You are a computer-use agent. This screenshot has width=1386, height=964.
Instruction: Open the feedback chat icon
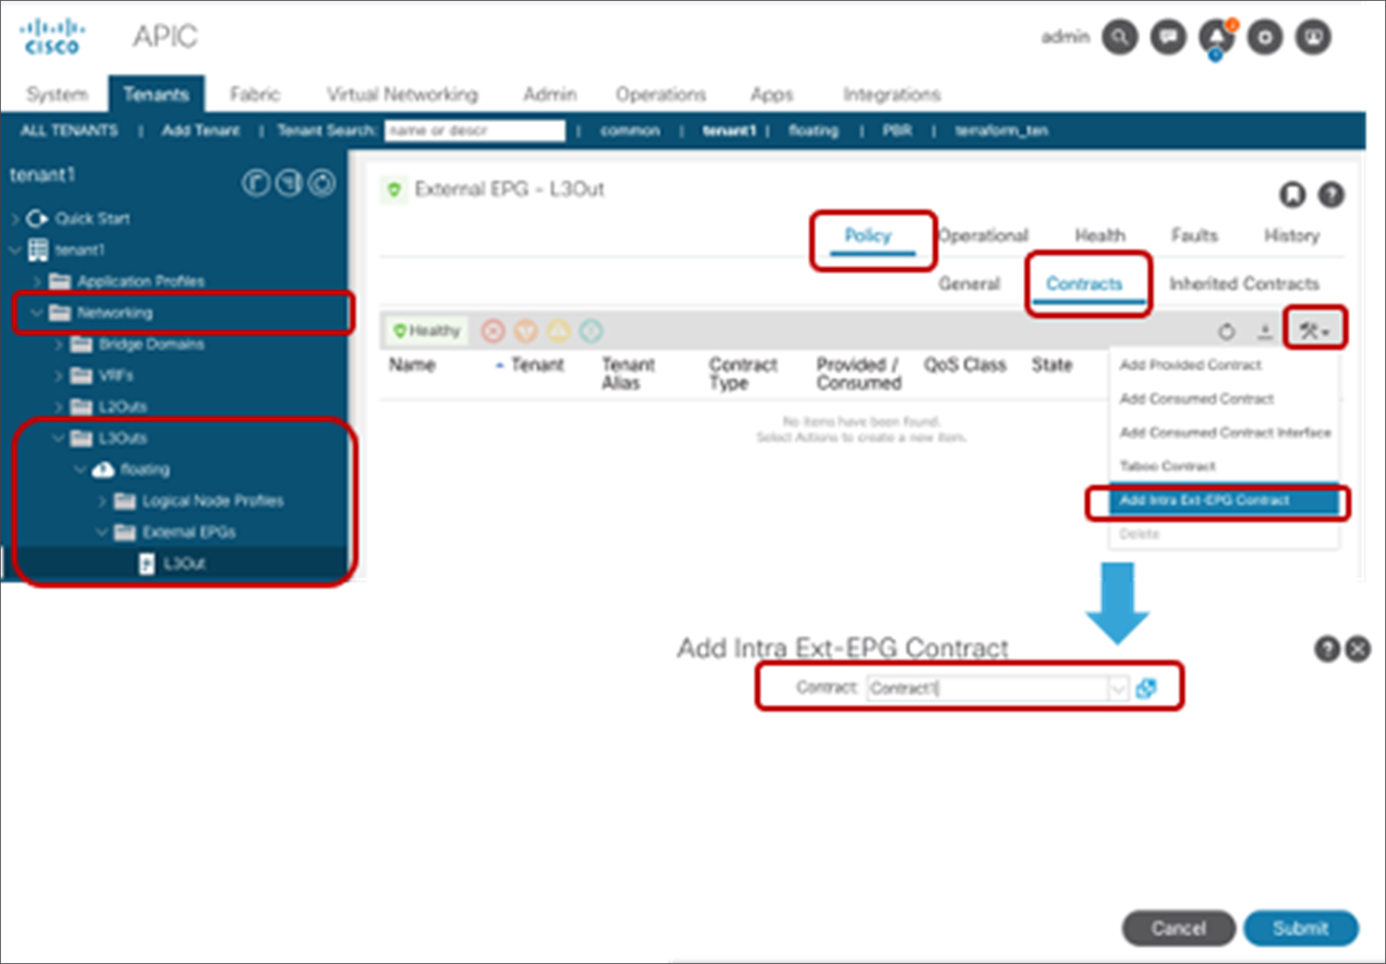coord(1168,37)
